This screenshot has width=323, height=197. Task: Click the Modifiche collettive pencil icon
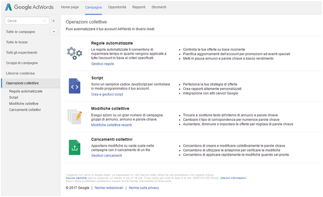click(x=75, y=117)
